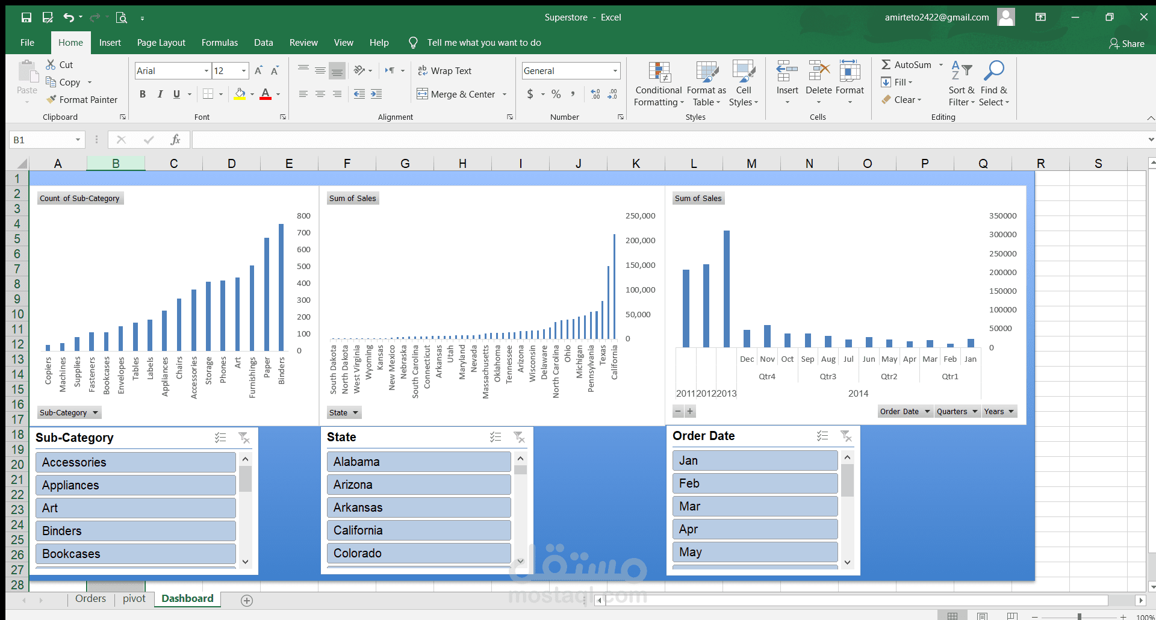1156x620 pixels.
Task: Switch to the Page Layout tab
Action: tap(161, 43)
